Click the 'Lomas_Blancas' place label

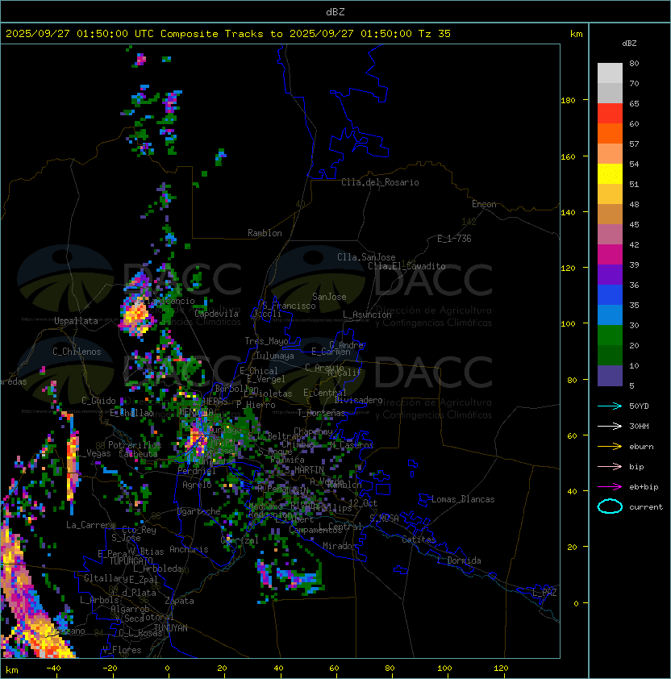click(463, 499)
